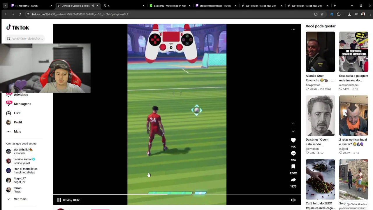Seek on the video progress bar

pos(177,194)
